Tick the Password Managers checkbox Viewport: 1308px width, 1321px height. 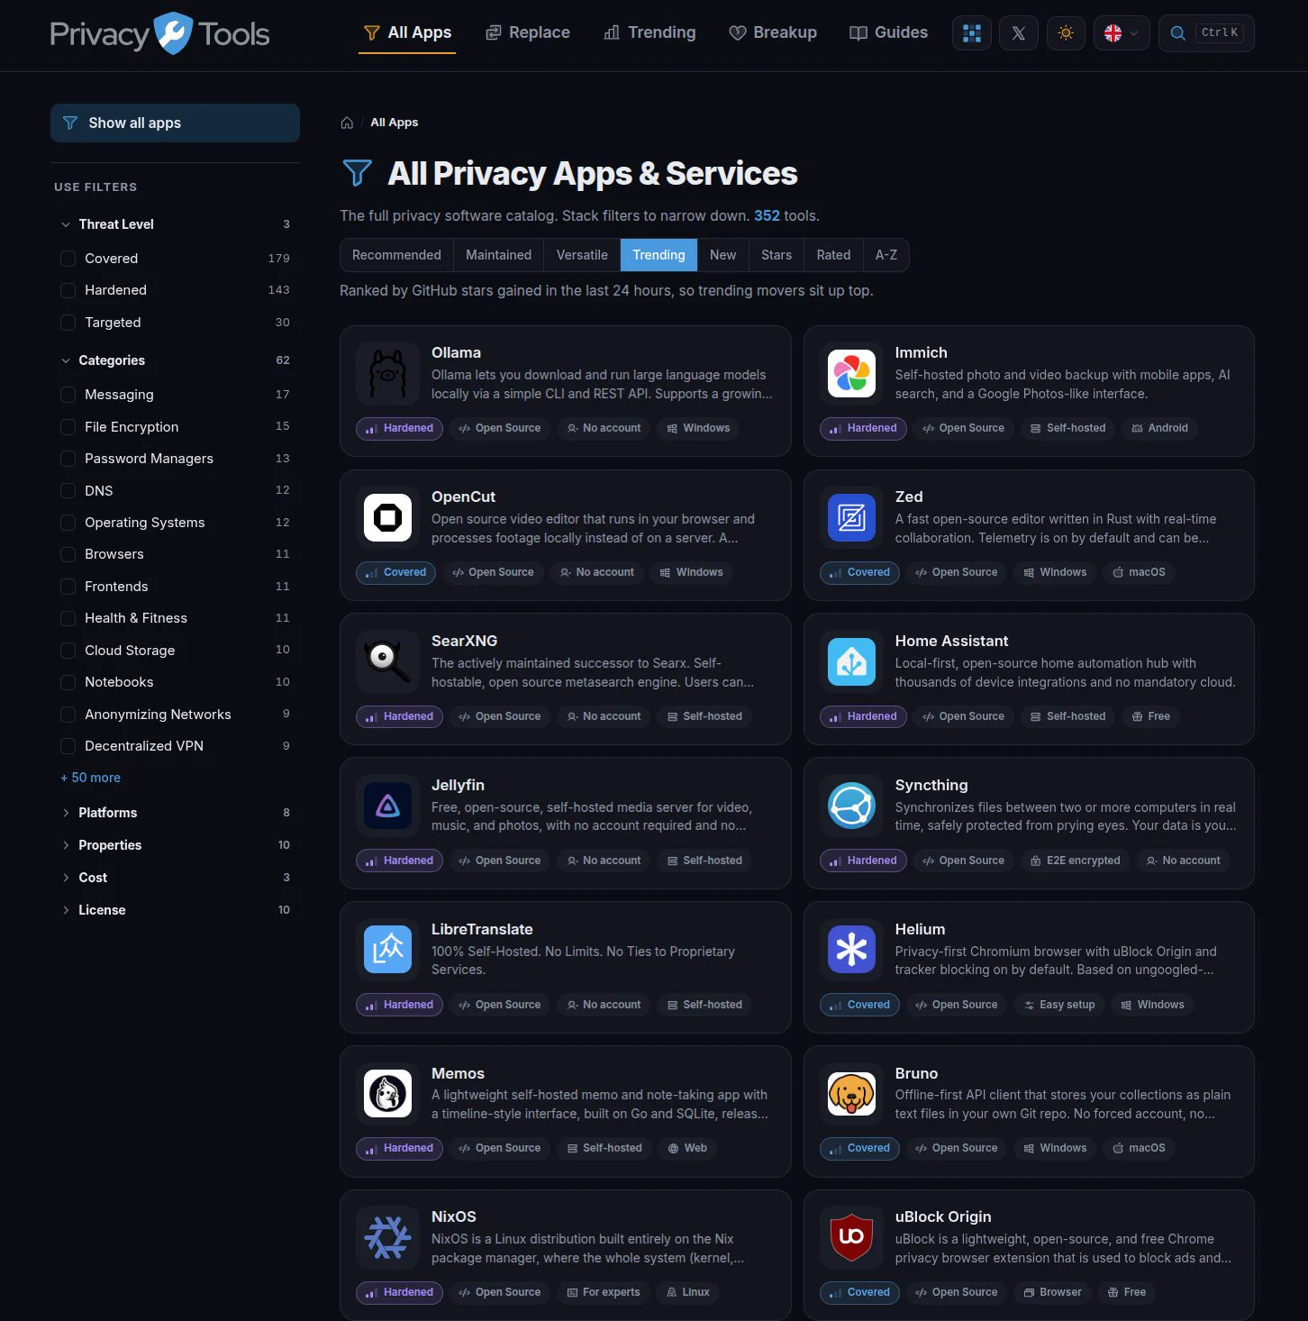click(x=68, y=459)
